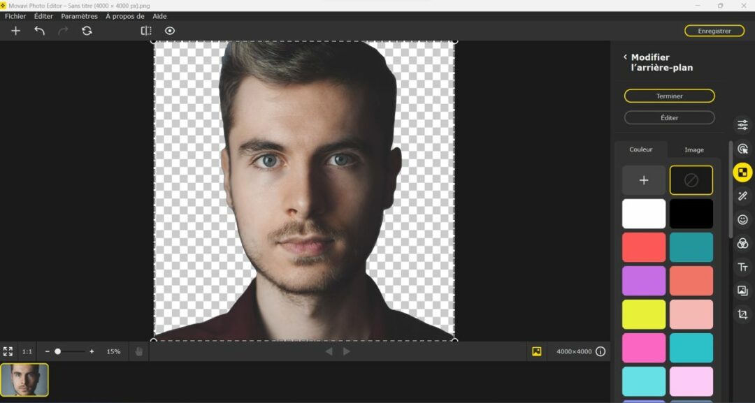
Task: Redo the undone action
Action: [64, 31]
